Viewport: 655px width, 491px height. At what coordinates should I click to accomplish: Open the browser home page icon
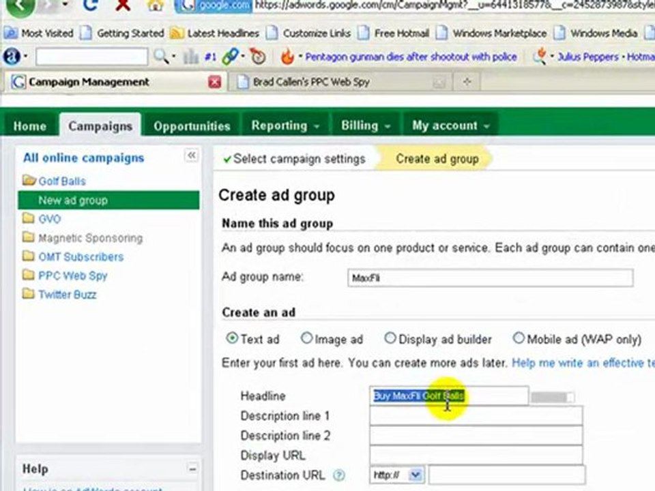point(155,5)
